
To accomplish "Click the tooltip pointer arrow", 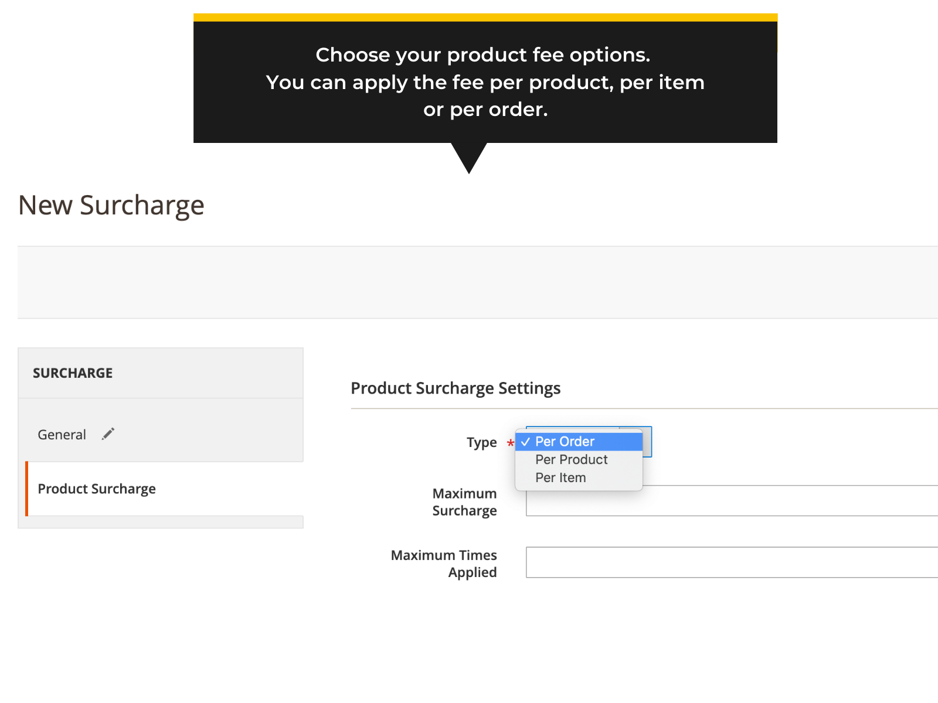I will click(468, 157).
